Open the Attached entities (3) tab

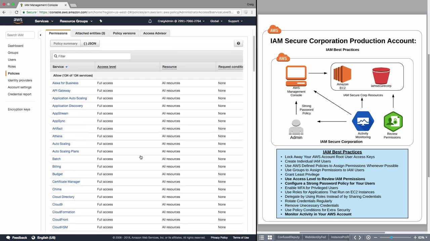tap(90, 33)
